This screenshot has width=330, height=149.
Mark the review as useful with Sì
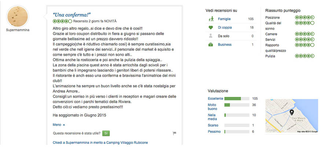coord(106,133)
